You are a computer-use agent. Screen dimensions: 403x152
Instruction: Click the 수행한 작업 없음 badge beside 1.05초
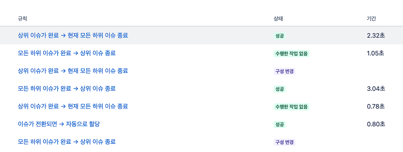(x=291, y=54)
